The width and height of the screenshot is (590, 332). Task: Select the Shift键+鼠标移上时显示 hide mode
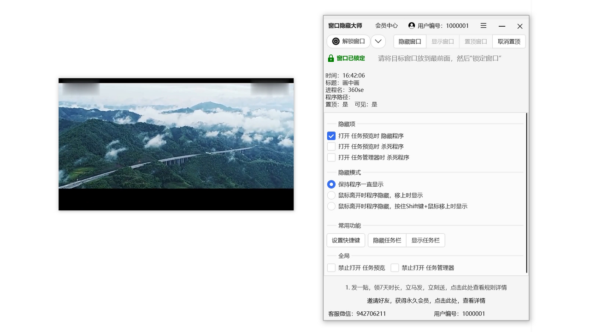coord(331,206)
